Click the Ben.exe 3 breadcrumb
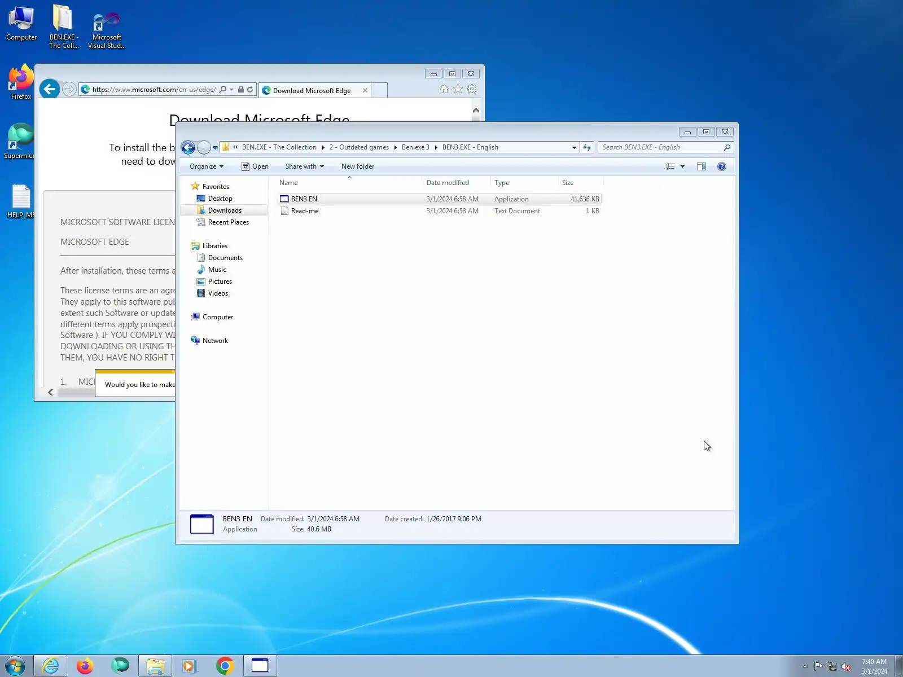The image size is (903, 677). (x=415, y=147)
